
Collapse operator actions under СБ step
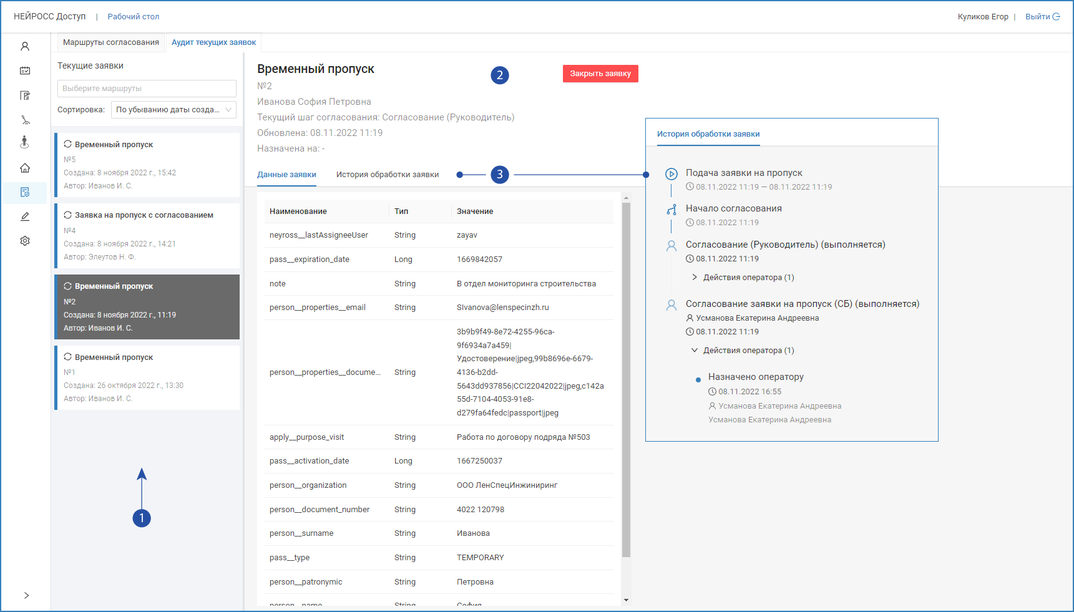click(695, 351)
